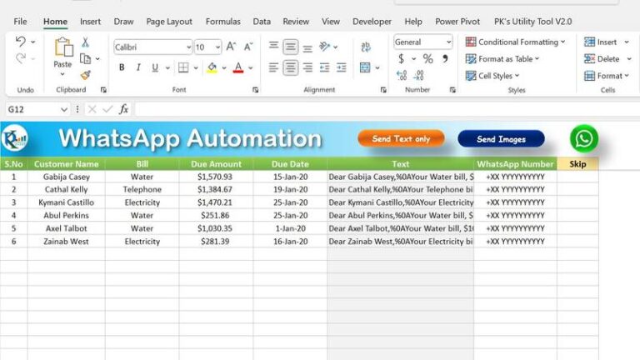Image resolution: width=640 pixels, height=360 pixels.
Task: Apply Percent Style format
Action: coord(427,59)
